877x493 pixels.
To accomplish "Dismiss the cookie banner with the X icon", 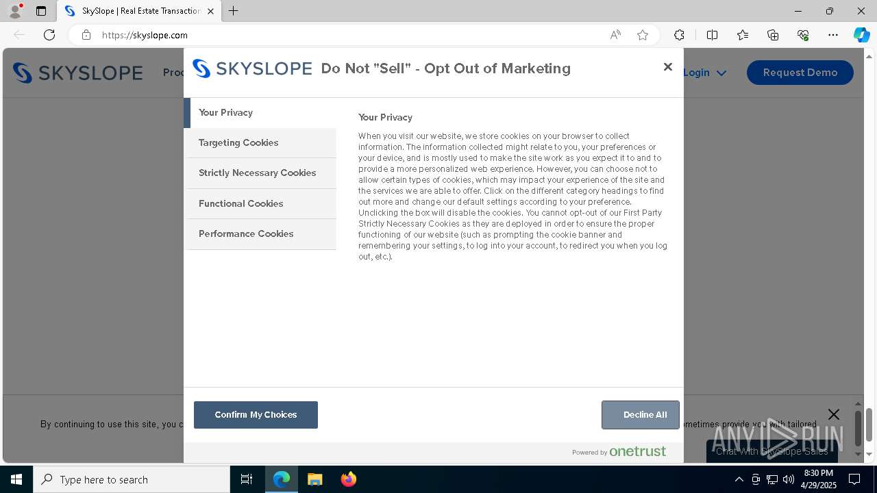I will [833, 414].
